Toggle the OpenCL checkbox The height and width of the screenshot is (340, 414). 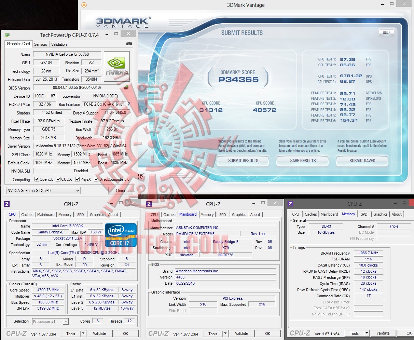coord(37,179)
